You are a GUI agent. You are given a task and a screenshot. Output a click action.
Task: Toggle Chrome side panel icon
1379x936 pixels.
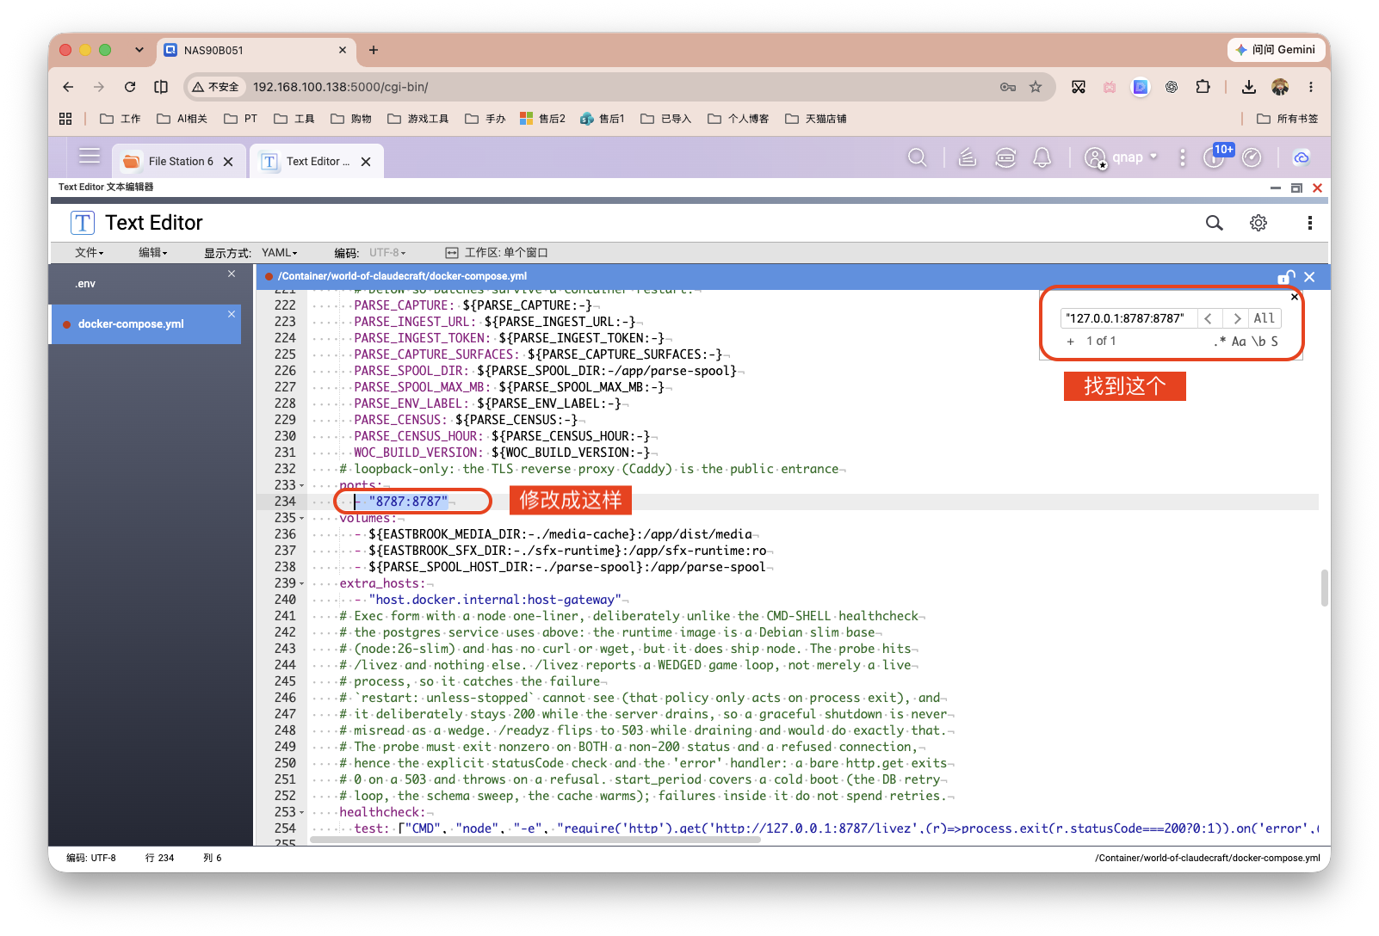(x=161, y=87)
